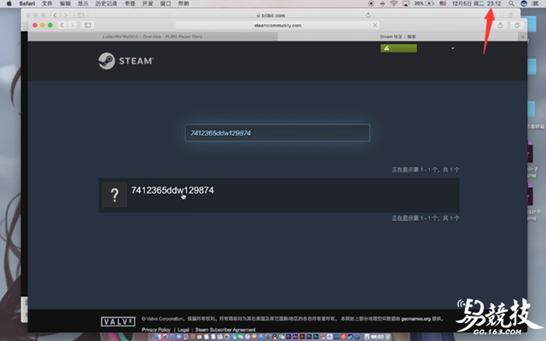Viewport: 546px width, 341px height.
Task: Open the 窗口 menu
Action: (166, 3)
